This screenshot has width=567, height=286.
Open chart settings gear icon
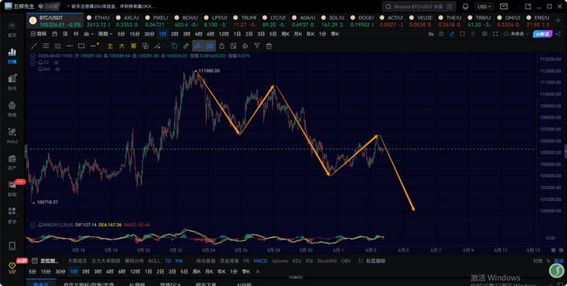tap(484, 34)
